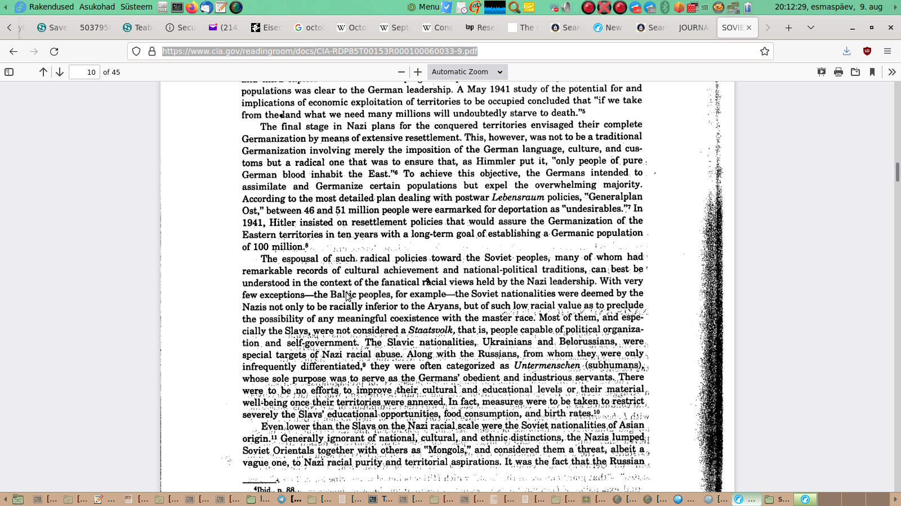This screenshot has height=506, width=901.
Task: Switch to the mail '(214' tab
Action: point(224,28)
